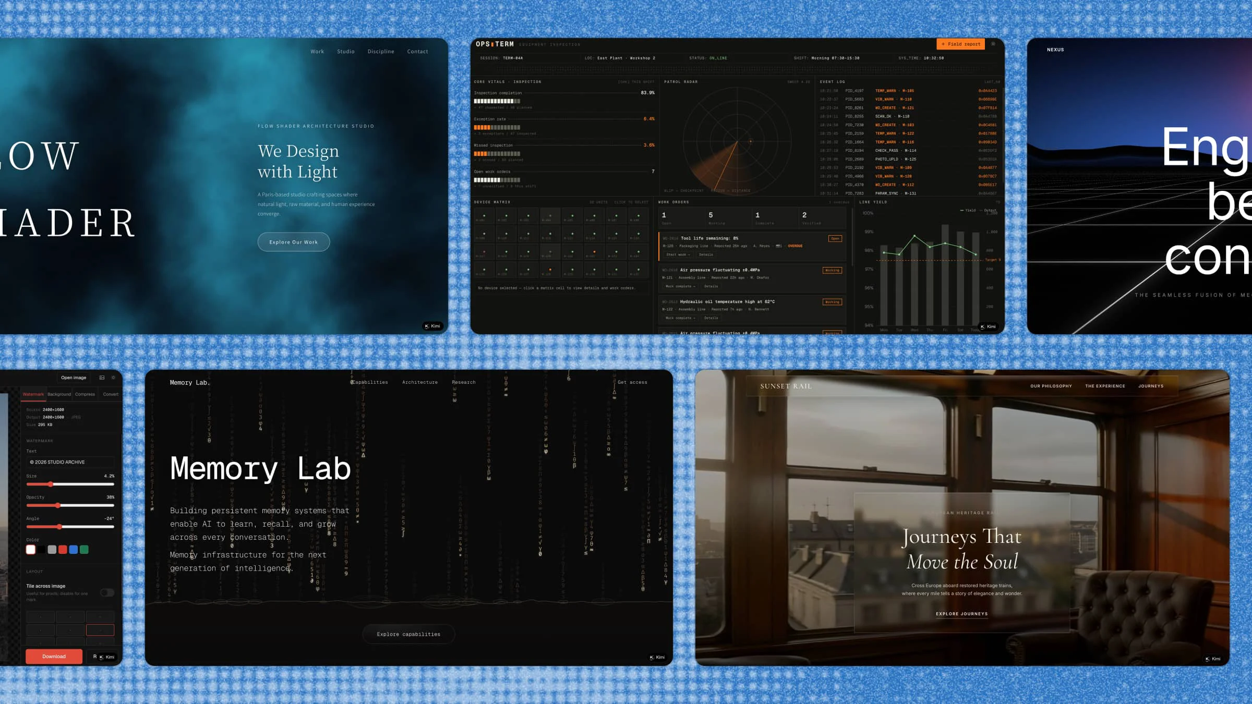Open the Compress tab

[x=85, y=394]
